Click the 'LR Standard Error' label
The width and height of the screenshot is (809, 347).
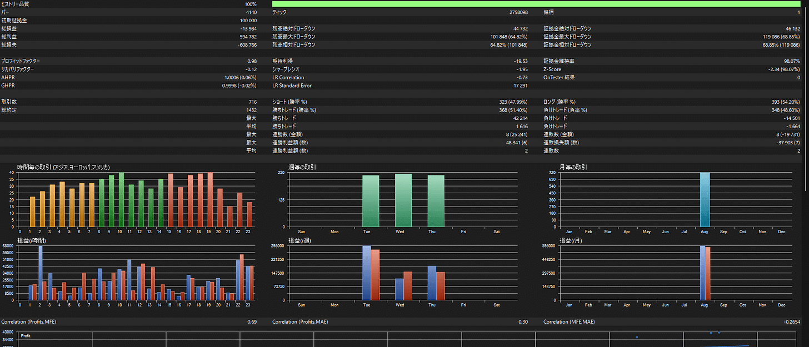click(292, 86)
